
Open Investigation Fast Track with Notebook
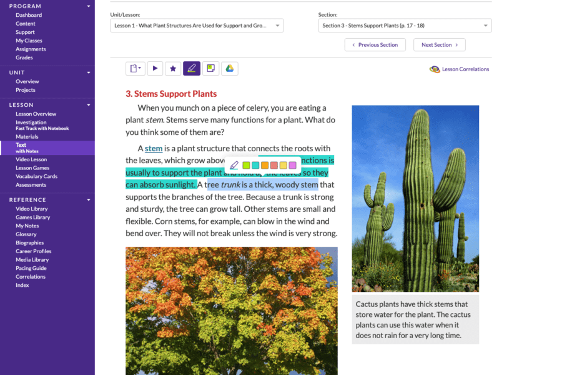(x=42, y=125)
